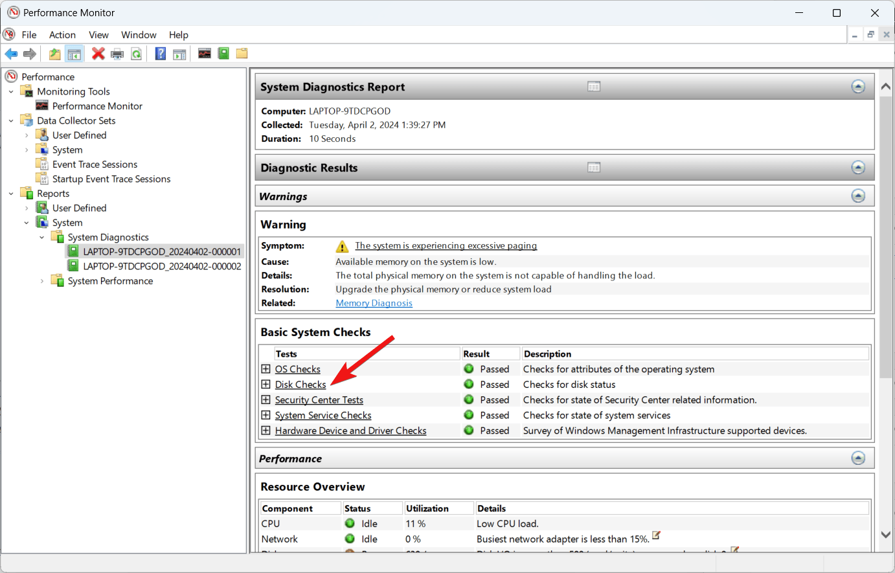
Task: Toggle the Show/Hide Console Tree button
Action: tap(74, 54)
